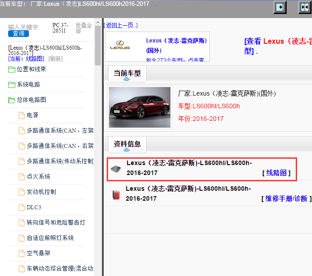
Task: Click the sidebar vertical scrollbar thumb
Action: tap(98, 45)
